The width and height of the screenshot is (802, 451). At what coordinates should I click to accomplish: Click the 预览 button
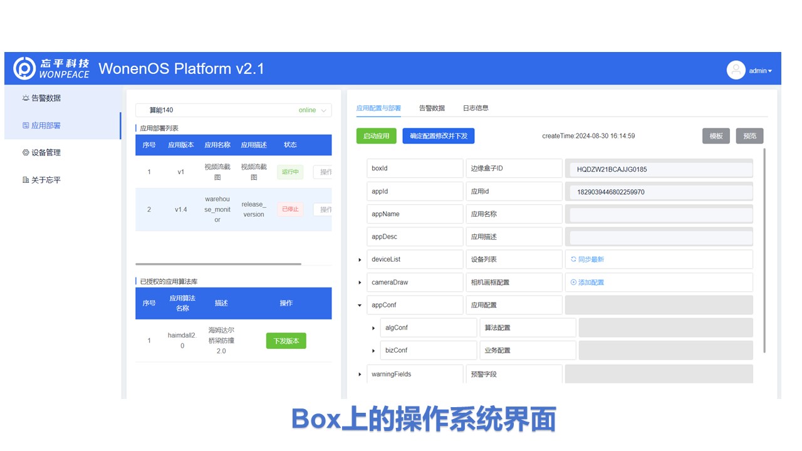[749, 136]
